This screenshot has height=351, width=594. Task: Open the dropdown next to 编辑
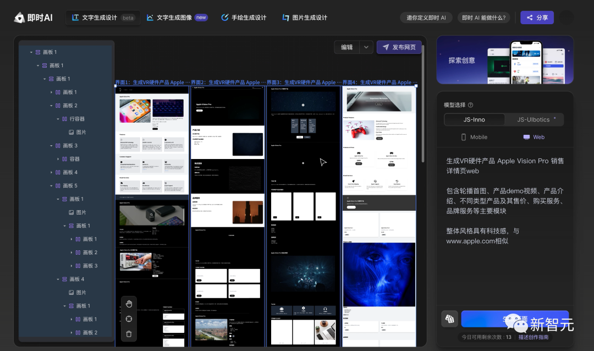tap(365, 47)
